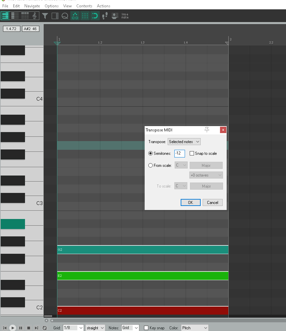The width and height of the screenshot is (286, 331).
Task: Click the From scale Major button
Action: click(206, 165)
